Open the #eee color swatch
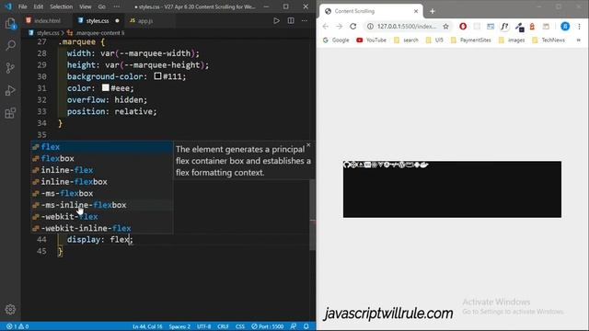Viewport: 589px width, 331px height. pos(106,88)
